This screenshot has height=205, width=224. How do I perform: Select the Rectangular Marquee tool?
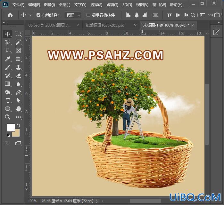coord(18,34)
